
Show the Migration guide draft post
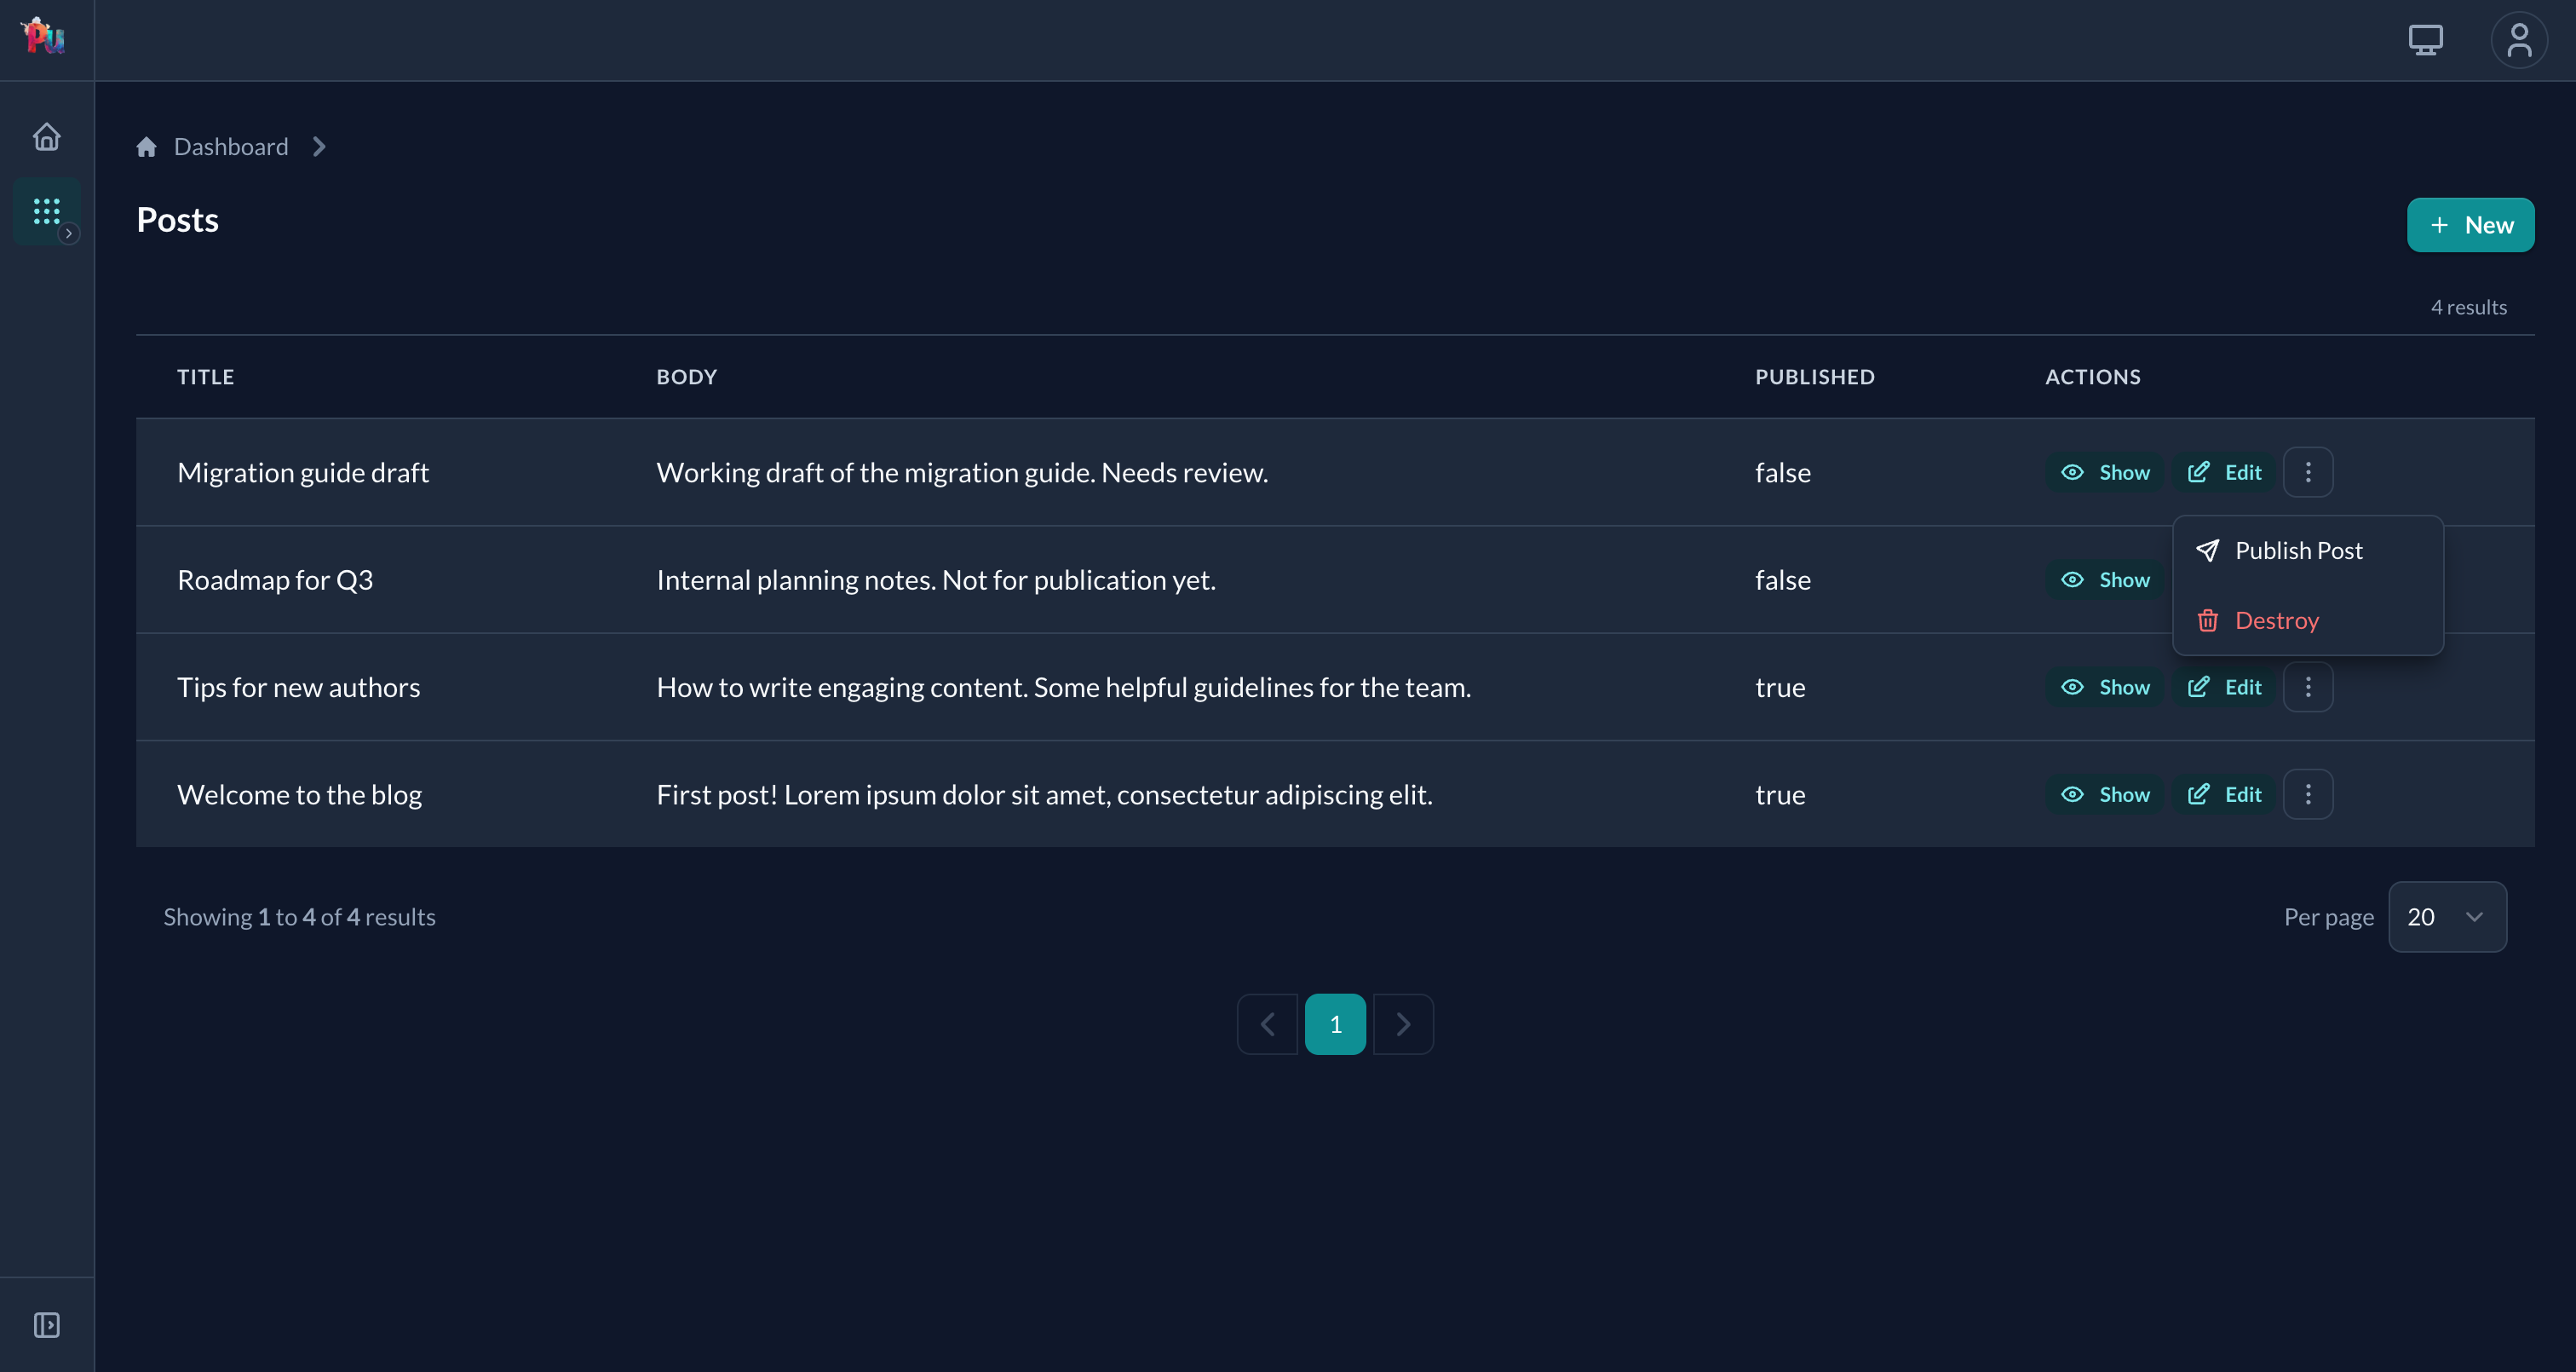[x=2105, y=472]
